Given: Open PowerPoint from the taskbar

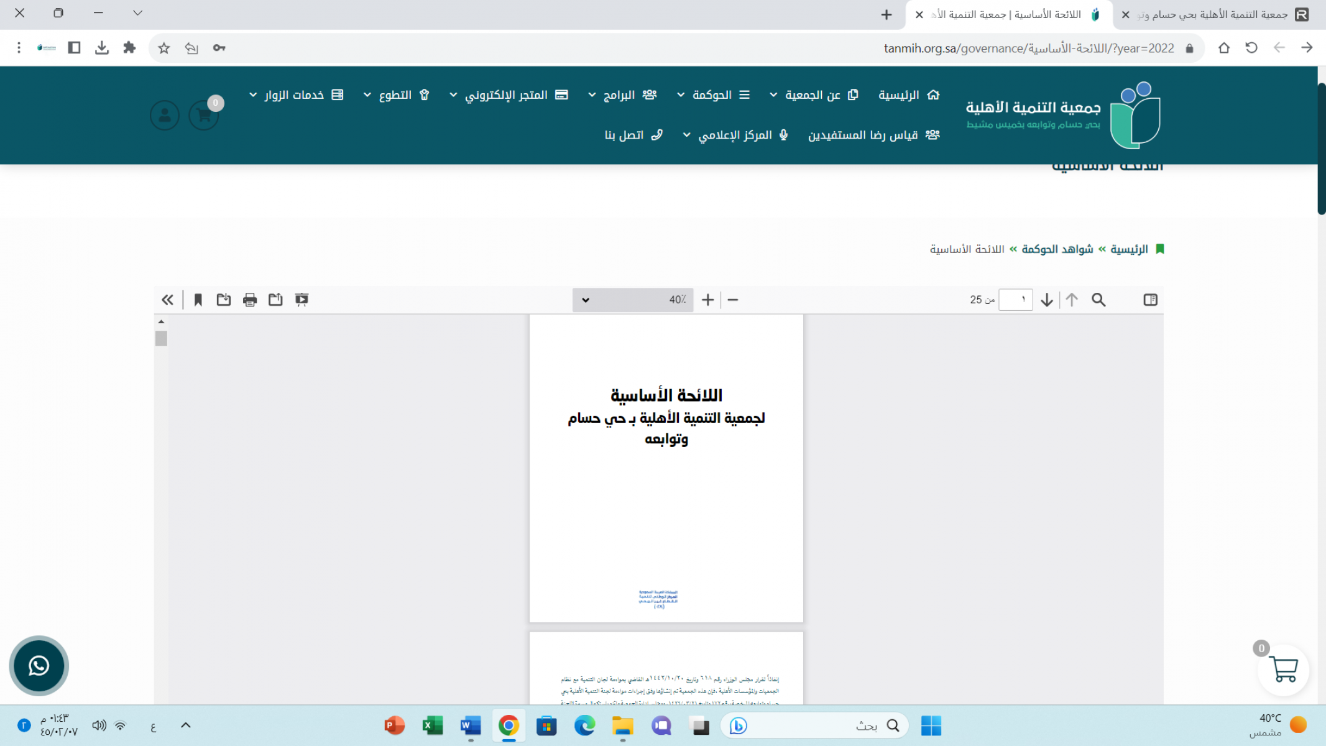Looking at the screenshot, I should [394, 725].
